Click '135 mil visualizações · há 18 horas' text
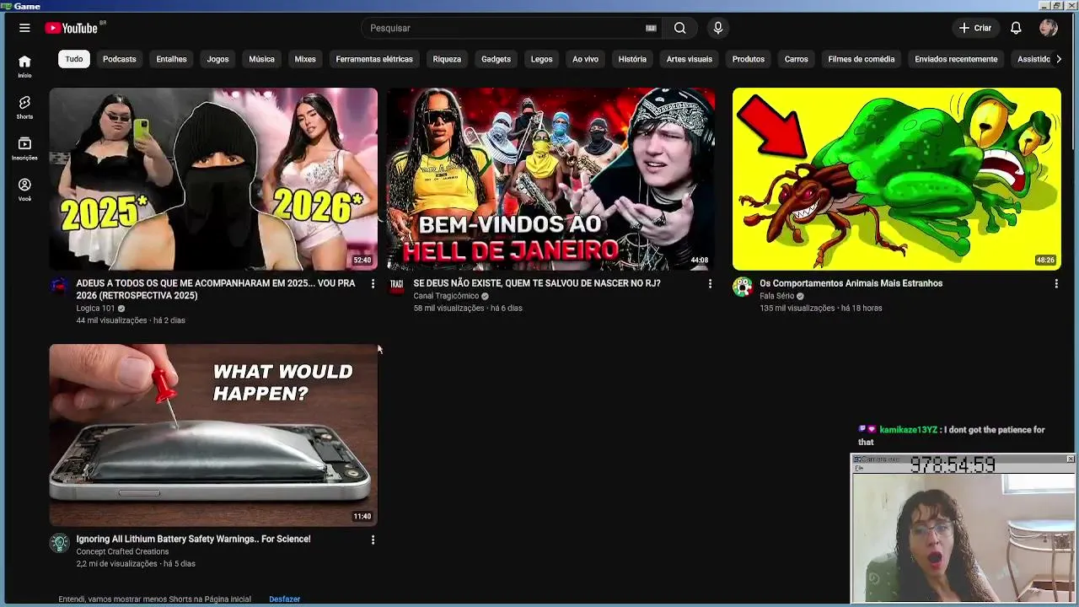 pos(820,308)
